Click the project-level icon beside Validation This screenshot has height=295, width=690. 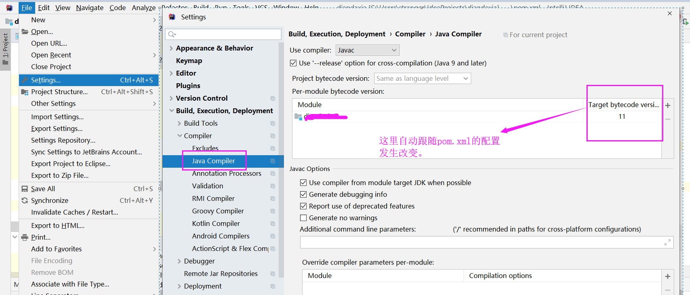coord(273,186)
